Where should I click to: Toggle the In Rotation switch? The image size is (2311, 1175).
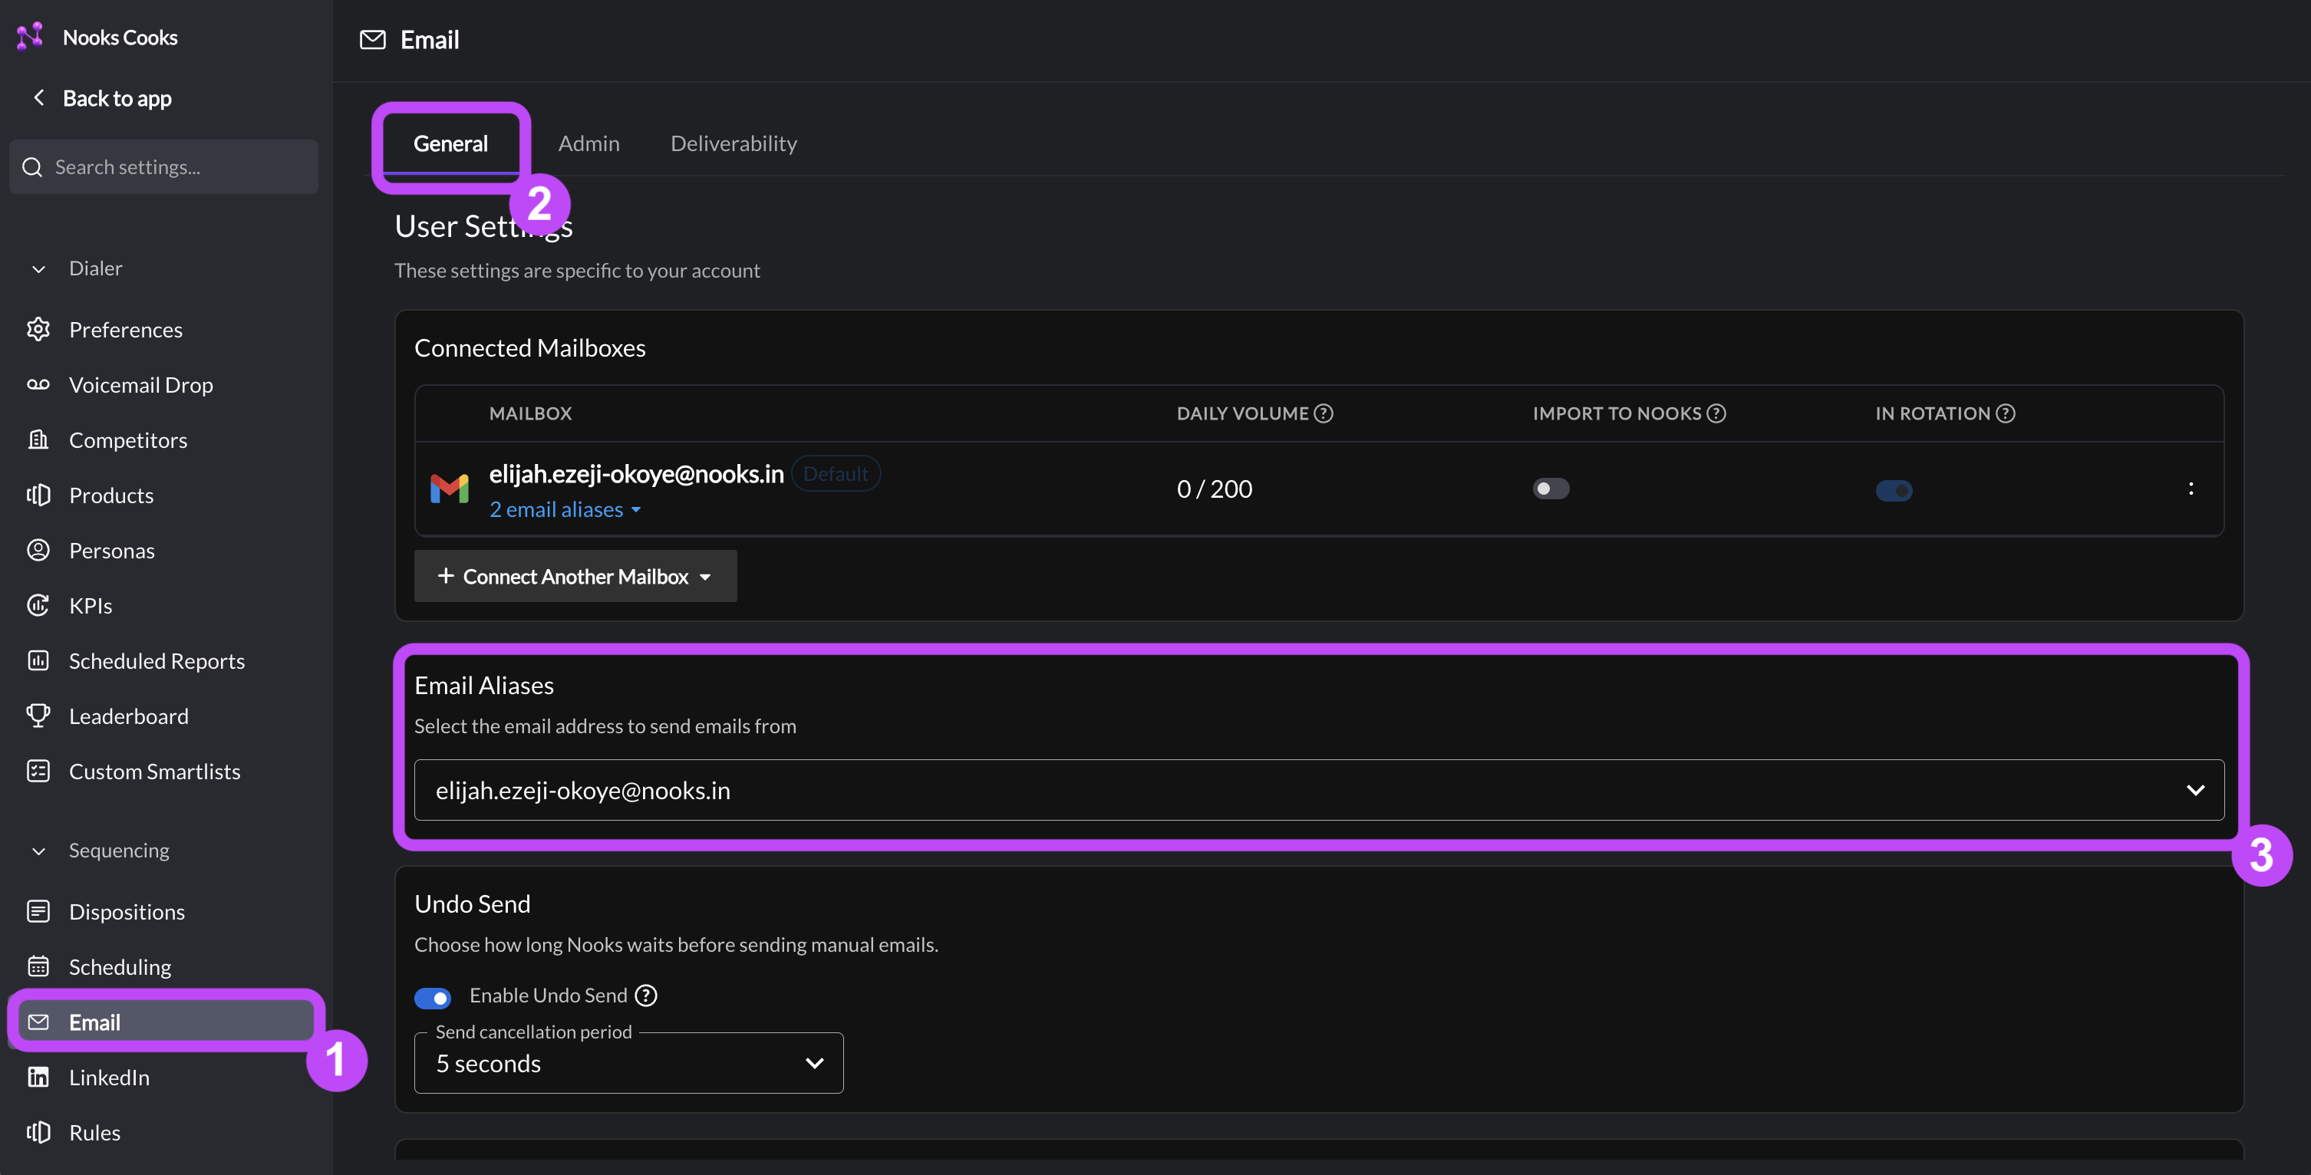point(1894,491)
